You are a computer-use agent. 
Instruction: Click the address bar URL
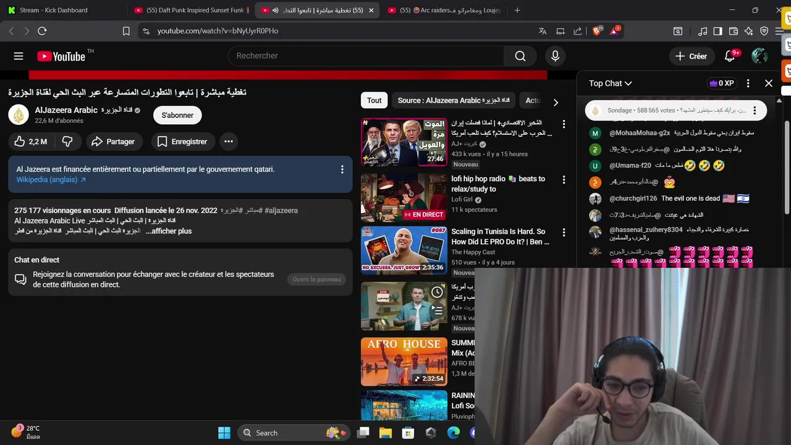(x=218, y=31)
